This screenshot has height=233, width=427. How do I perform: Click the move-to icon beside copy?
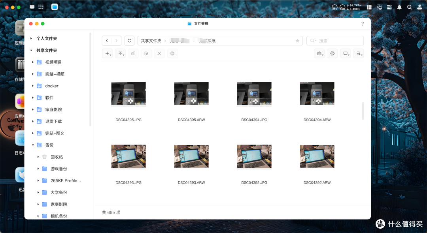coord(146,54)
